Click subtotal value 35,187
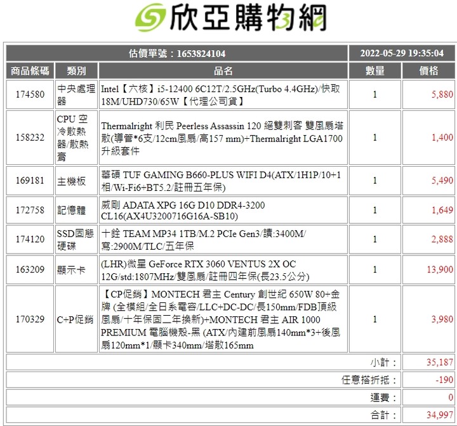 click(x=440, y=362)
